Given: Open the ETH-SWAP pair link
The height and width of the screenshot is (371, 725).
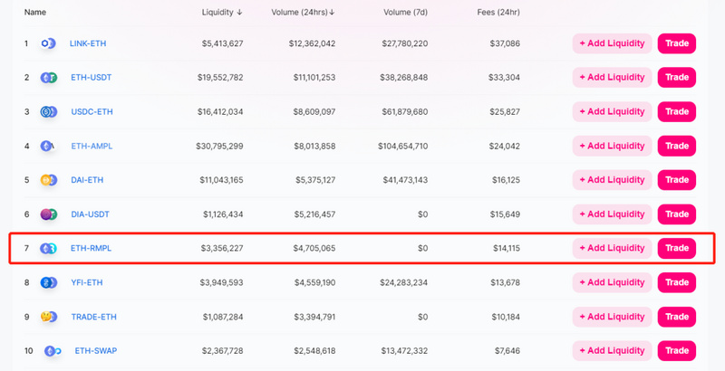Looking at the screenshot, I should 95,350.
